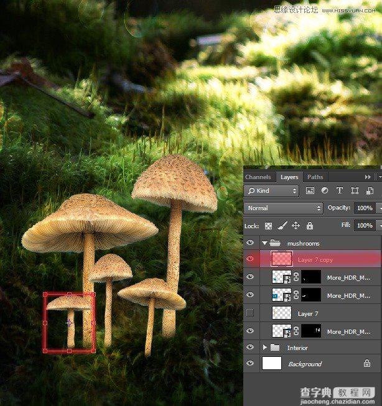
Task: Lock position move icon
Action: click(x=296, y=226)
